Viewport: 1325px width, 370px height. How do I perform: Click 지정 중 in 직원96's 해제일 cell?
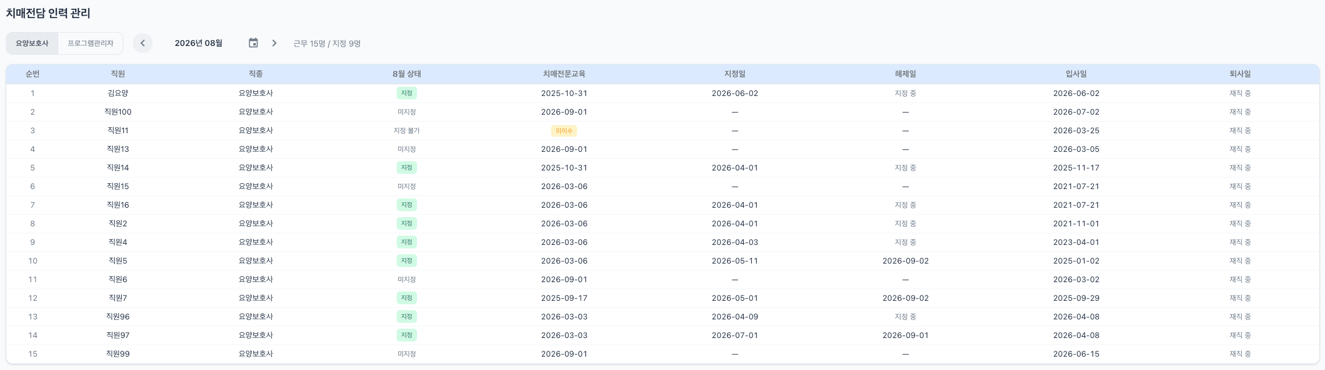click(905, 316)
